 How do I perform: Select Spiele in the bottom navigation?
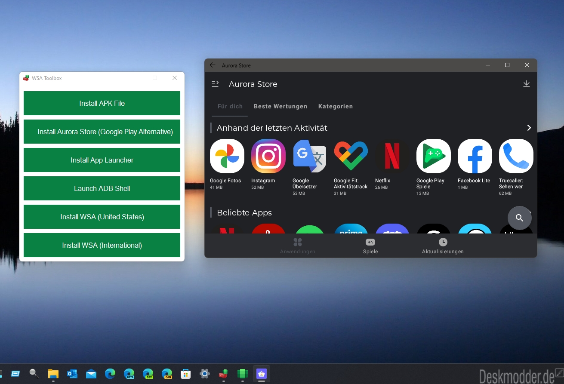point(370,246)
